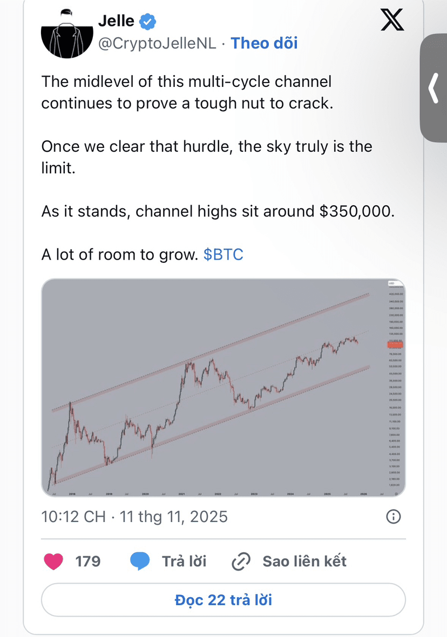Open the $BTC cashtag link
This screenshot has width=447, height=637.
[223, 255]
